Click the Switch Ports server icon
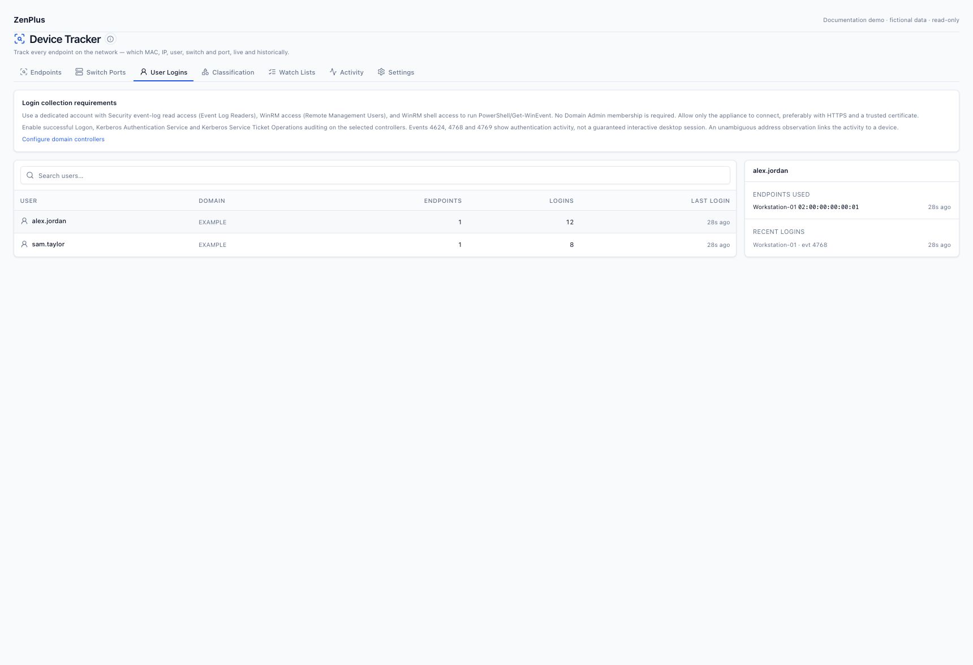Screen dimensions: 973x665 click(x=79, y=72)
